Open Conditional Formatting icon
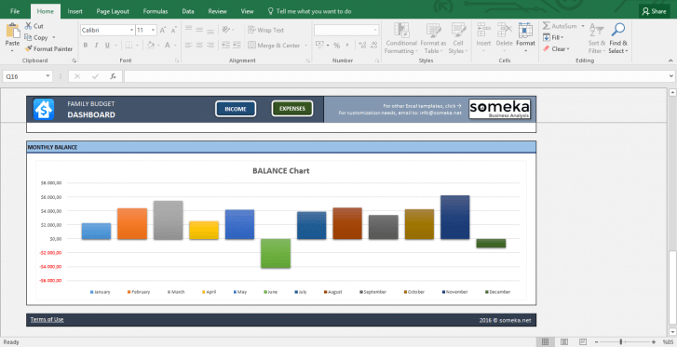The height and width of the screenshot is (347, 677). 401,30
